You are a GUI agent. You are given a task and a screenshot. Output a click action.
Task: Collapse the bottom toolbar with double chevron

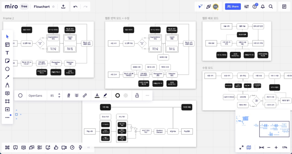tap(89, 147)
